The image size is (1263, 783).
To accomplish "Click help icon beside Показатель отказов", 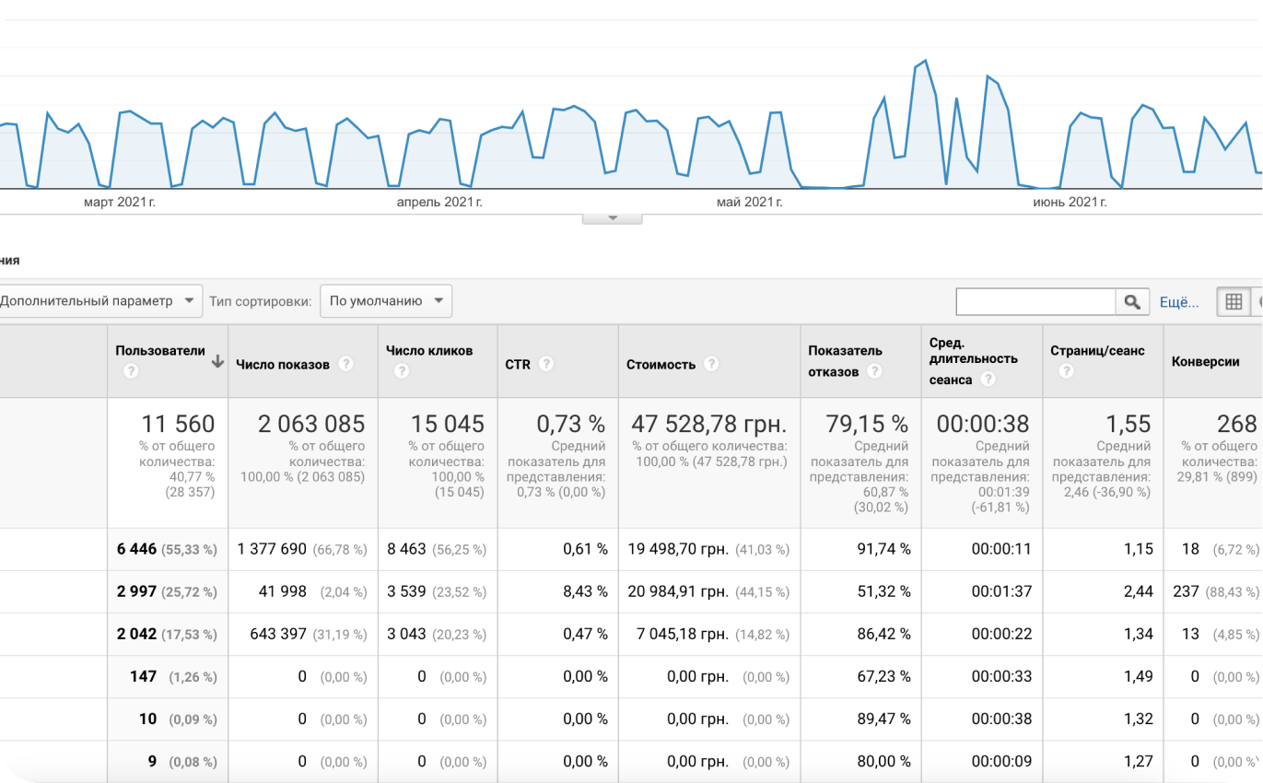I will tap(874, 371).
